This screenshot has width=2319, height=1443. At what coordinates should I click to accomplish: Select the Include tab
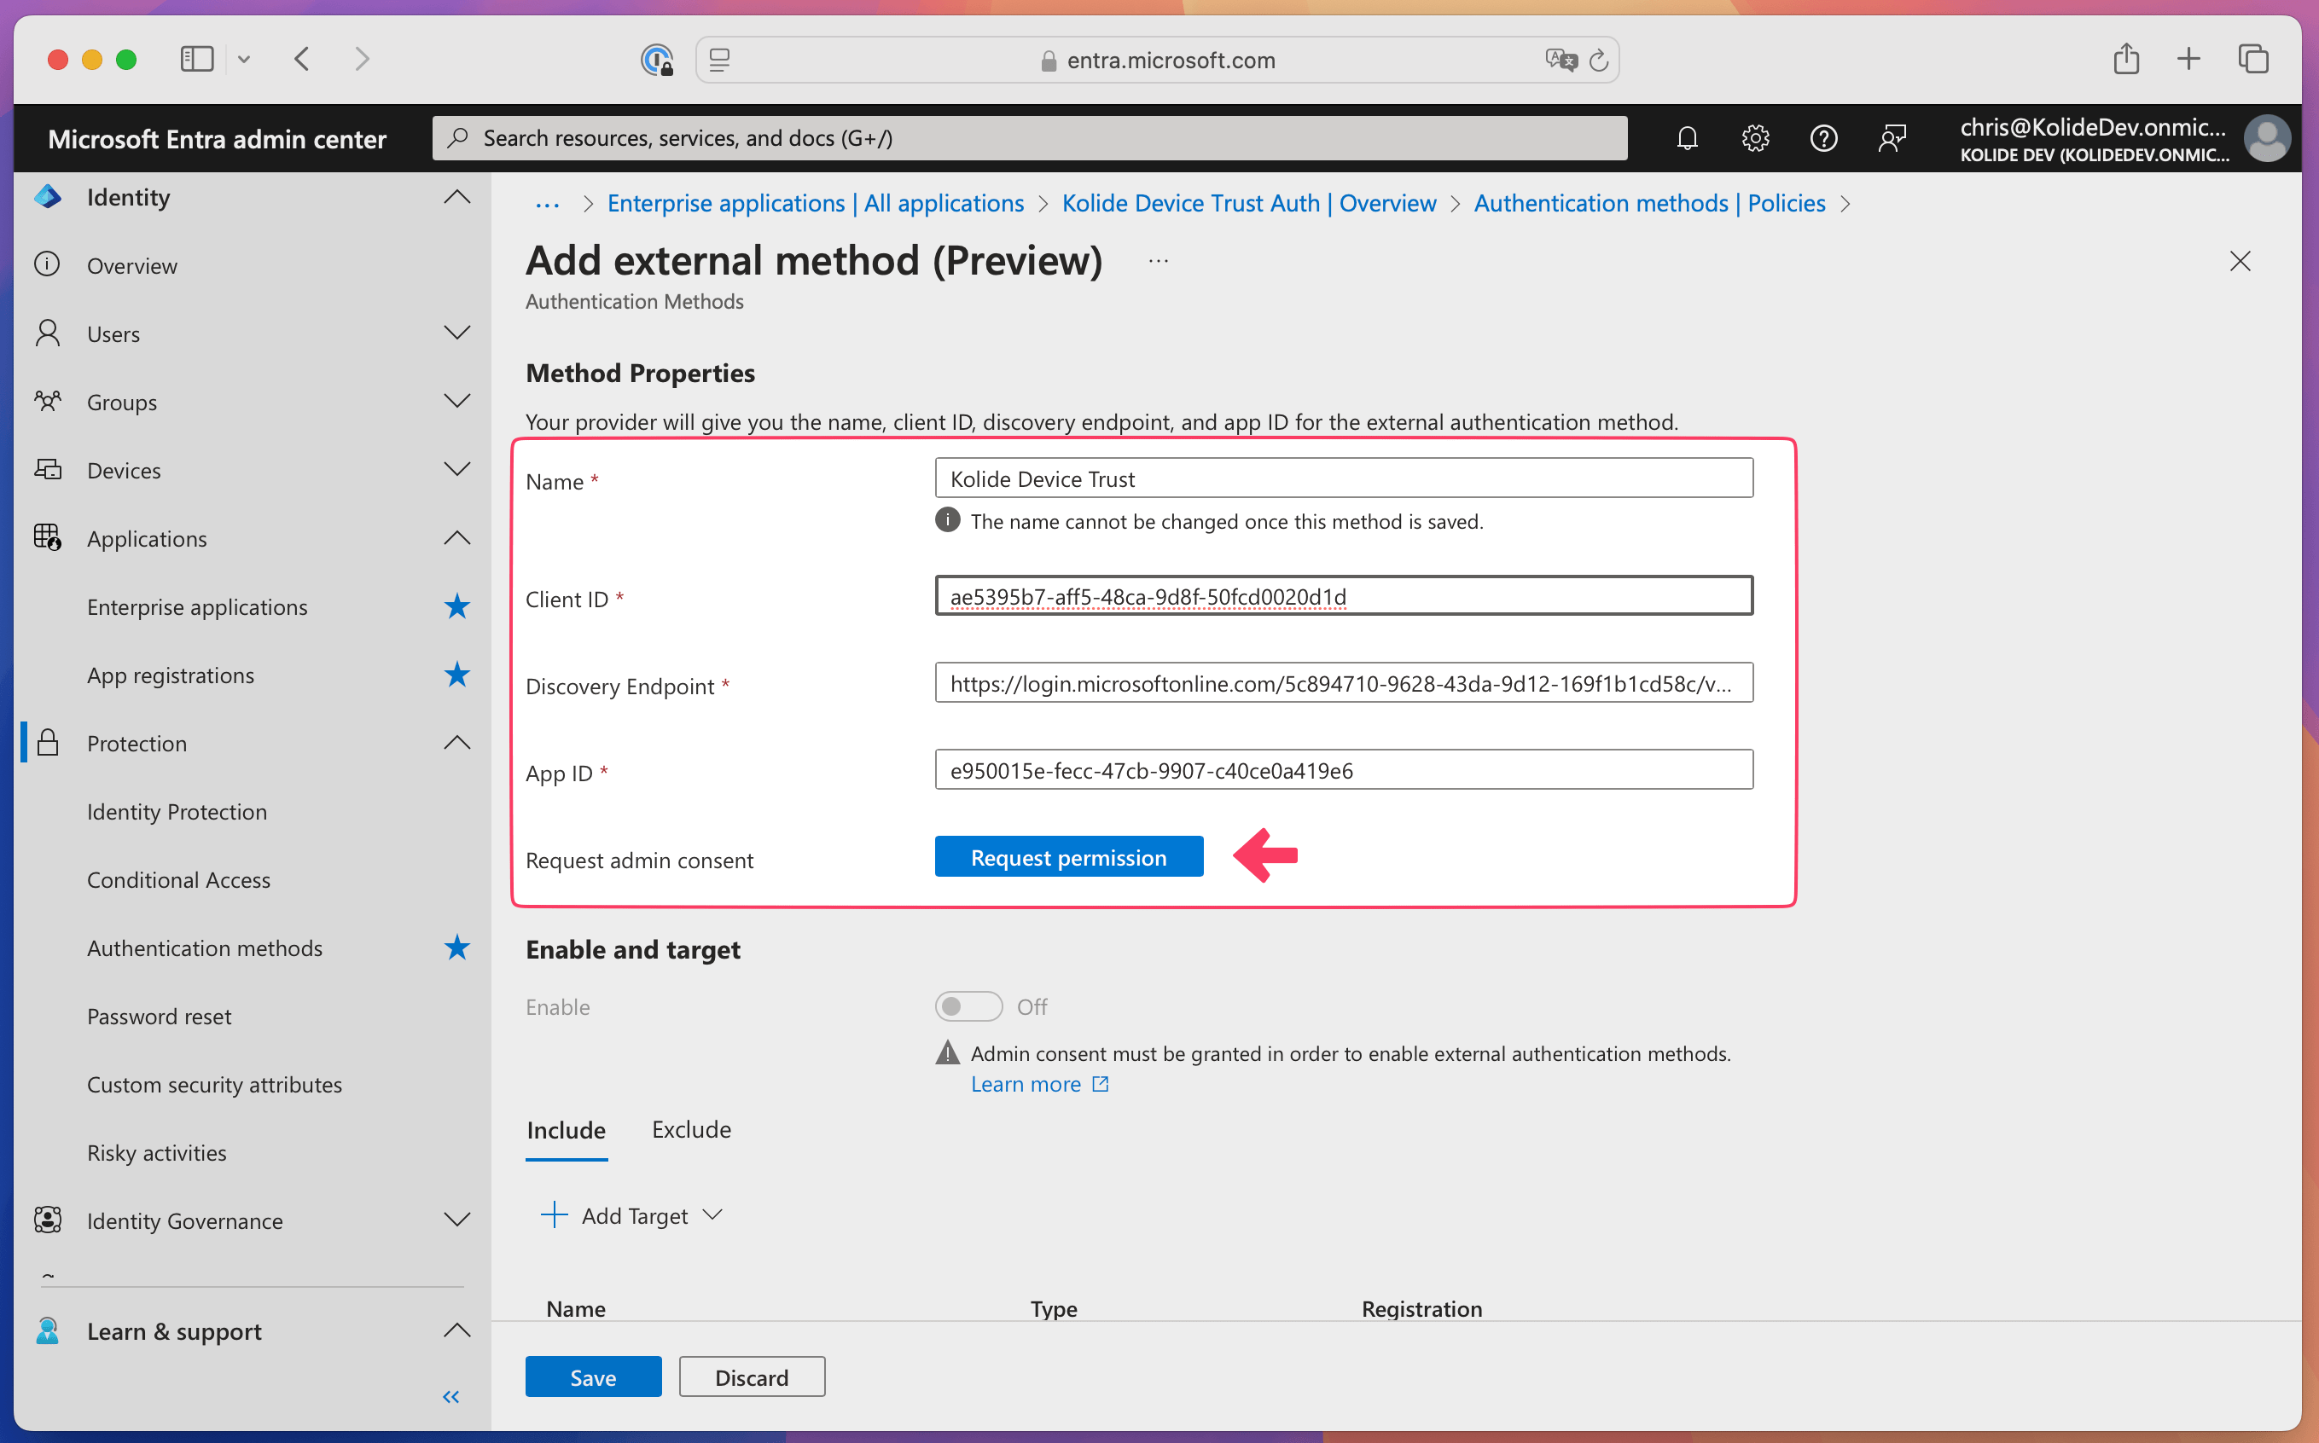click(567, 1130)
